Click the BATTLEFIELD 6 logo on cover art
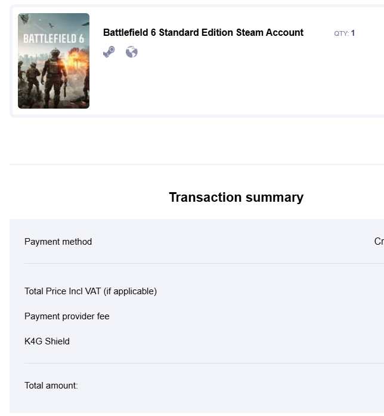The image size is (384, 416). [x=53, y=39]
